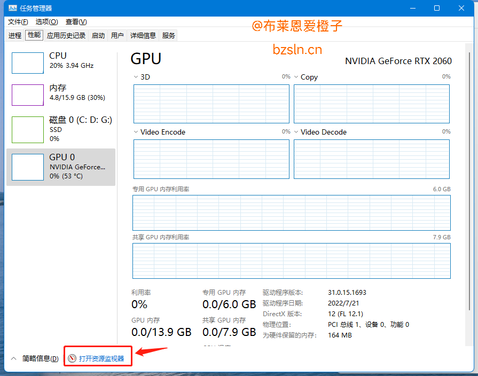Click the 专用 GPU 内存利用率 graph

pos(292,213)
